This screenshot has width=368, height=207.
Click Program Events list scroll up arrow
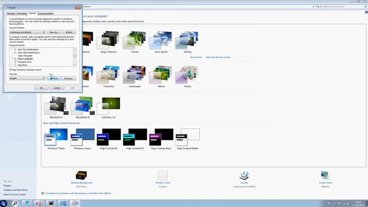[x=75, y=50]
